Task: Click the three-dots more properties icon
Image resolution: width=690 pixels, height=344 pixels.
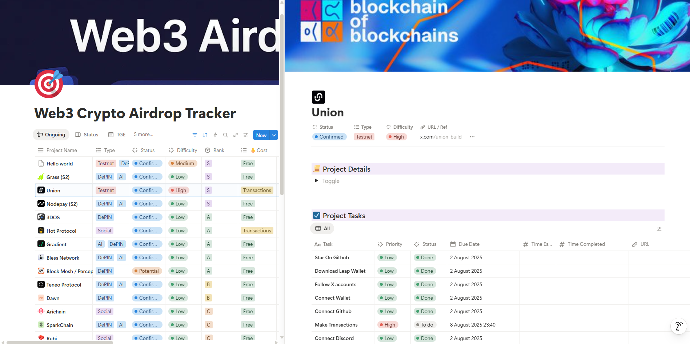Action: click(472, 137)
